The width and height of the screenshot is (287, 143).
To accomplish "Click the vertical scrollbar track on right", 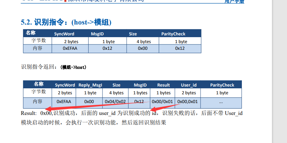I will [x=280, y=71].
